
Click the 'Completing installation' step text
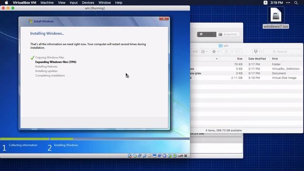click(x=50, y=76)
